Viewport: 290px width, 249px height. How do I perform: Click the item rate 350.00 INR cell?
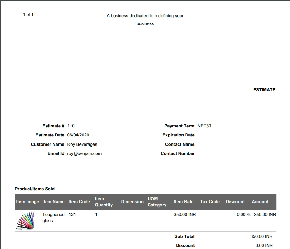click(x=185, y=215)
